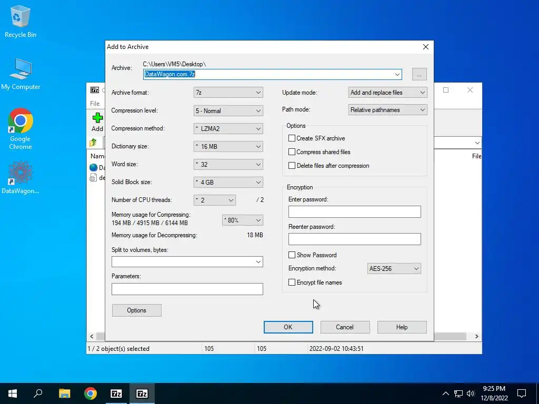The width and height of the screenshot is (539, 404).
Task: Click the left scroll arrow in 7-Zip
Action: (92, 336)
